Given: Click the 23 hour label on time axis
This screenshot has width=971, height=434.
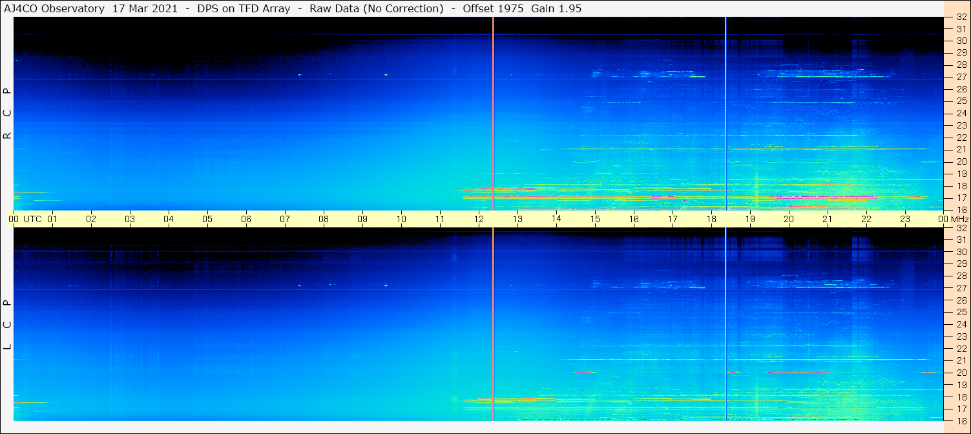Looking at the screenshot, I should click(x=905, y=219).
